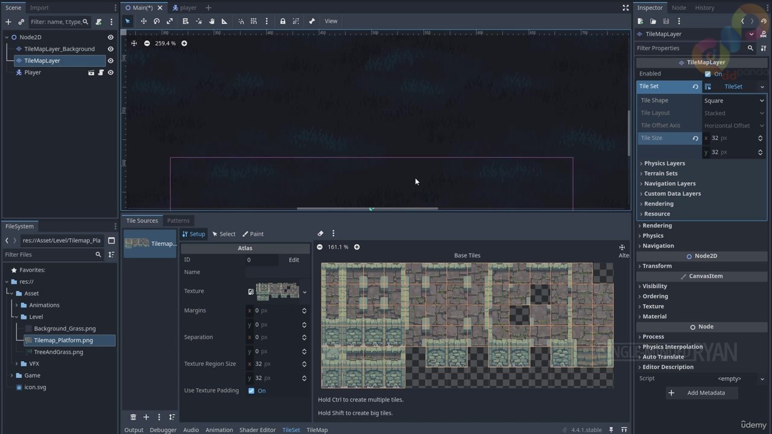
Task: Zoom out the tile atlas view
Action: coord(320,247)
